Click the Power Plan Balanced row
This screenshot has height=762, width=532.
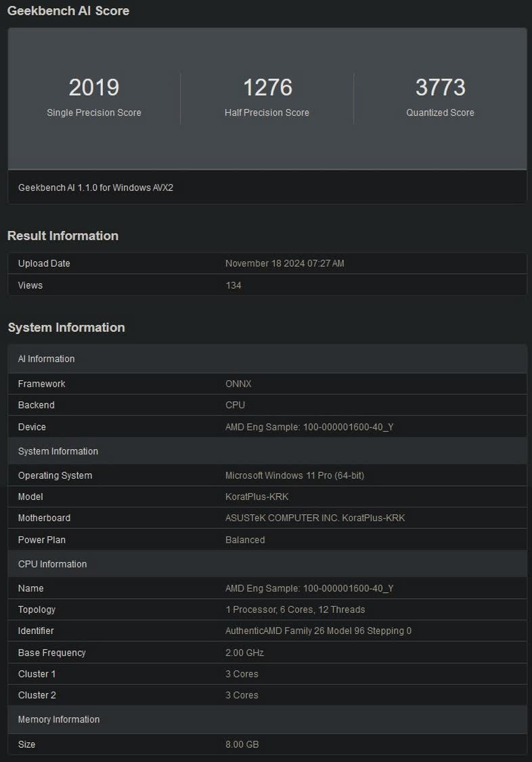267,539
